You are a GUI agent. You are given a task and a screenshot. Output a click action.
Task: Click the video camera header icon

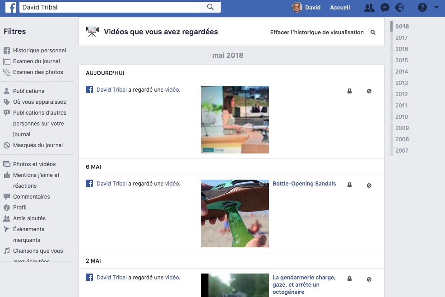tap(93, 32)
